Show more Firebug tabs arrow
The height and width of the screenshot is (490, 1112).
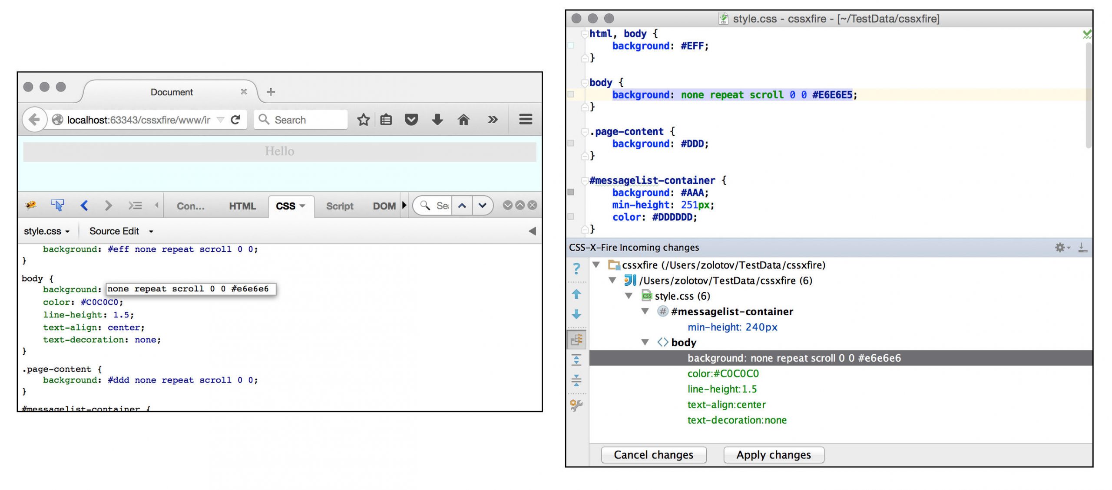point(404,205)
